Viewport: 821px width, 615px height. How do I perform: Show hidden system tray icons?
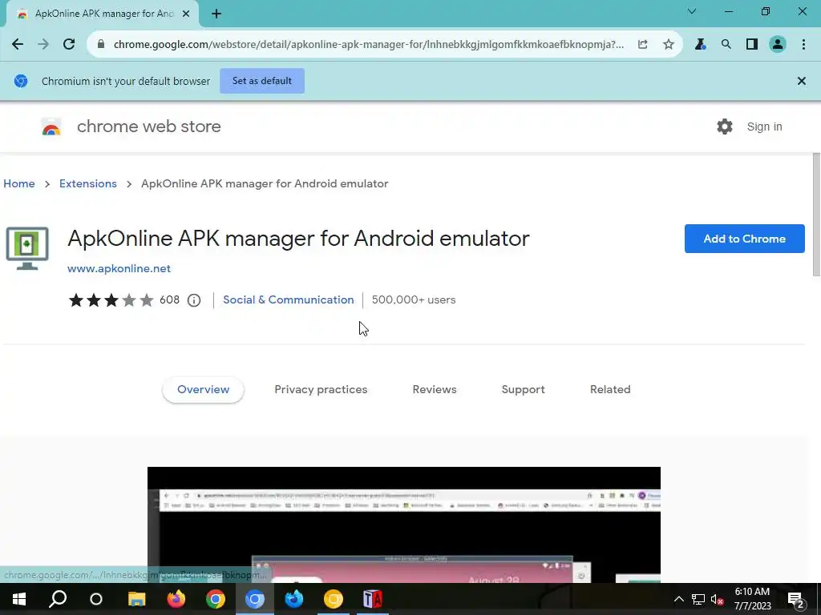[x=678, y=599]
